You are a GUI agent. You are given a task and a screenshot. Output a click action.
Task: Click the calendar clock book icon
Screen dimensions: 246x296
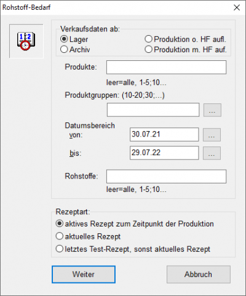click(26, 41)
